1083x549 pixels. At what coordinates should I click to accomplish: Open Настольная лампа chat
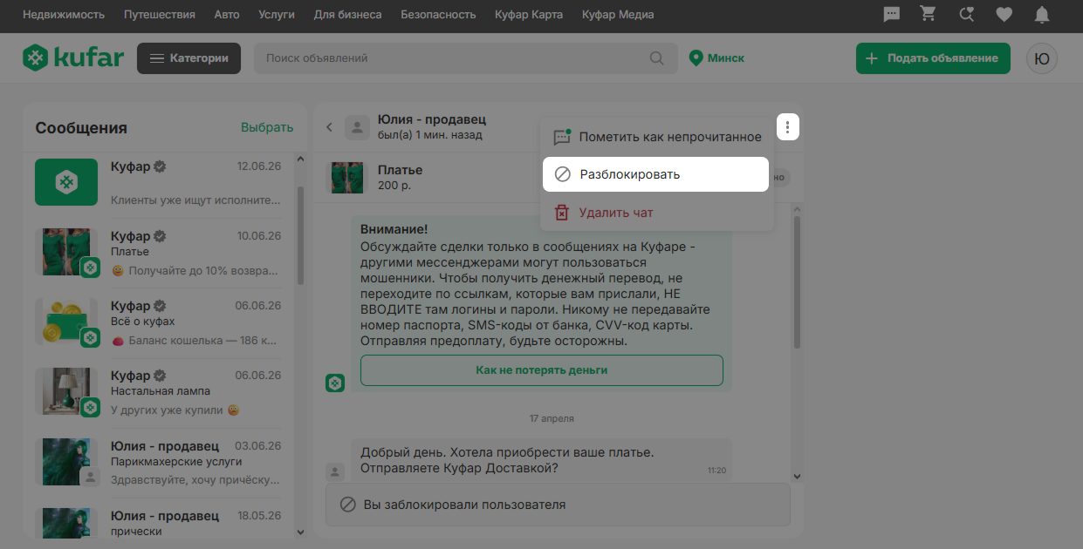tap(166, 392)
